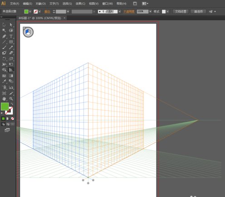Viewport: 225px width, 197px height.
Task: Select the Paintbrush tool
Action: (4, 47)
